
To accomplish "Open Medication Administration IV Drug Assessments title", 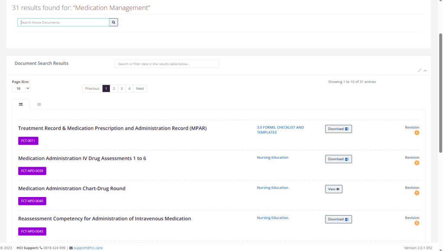I will tap(82, 159).
